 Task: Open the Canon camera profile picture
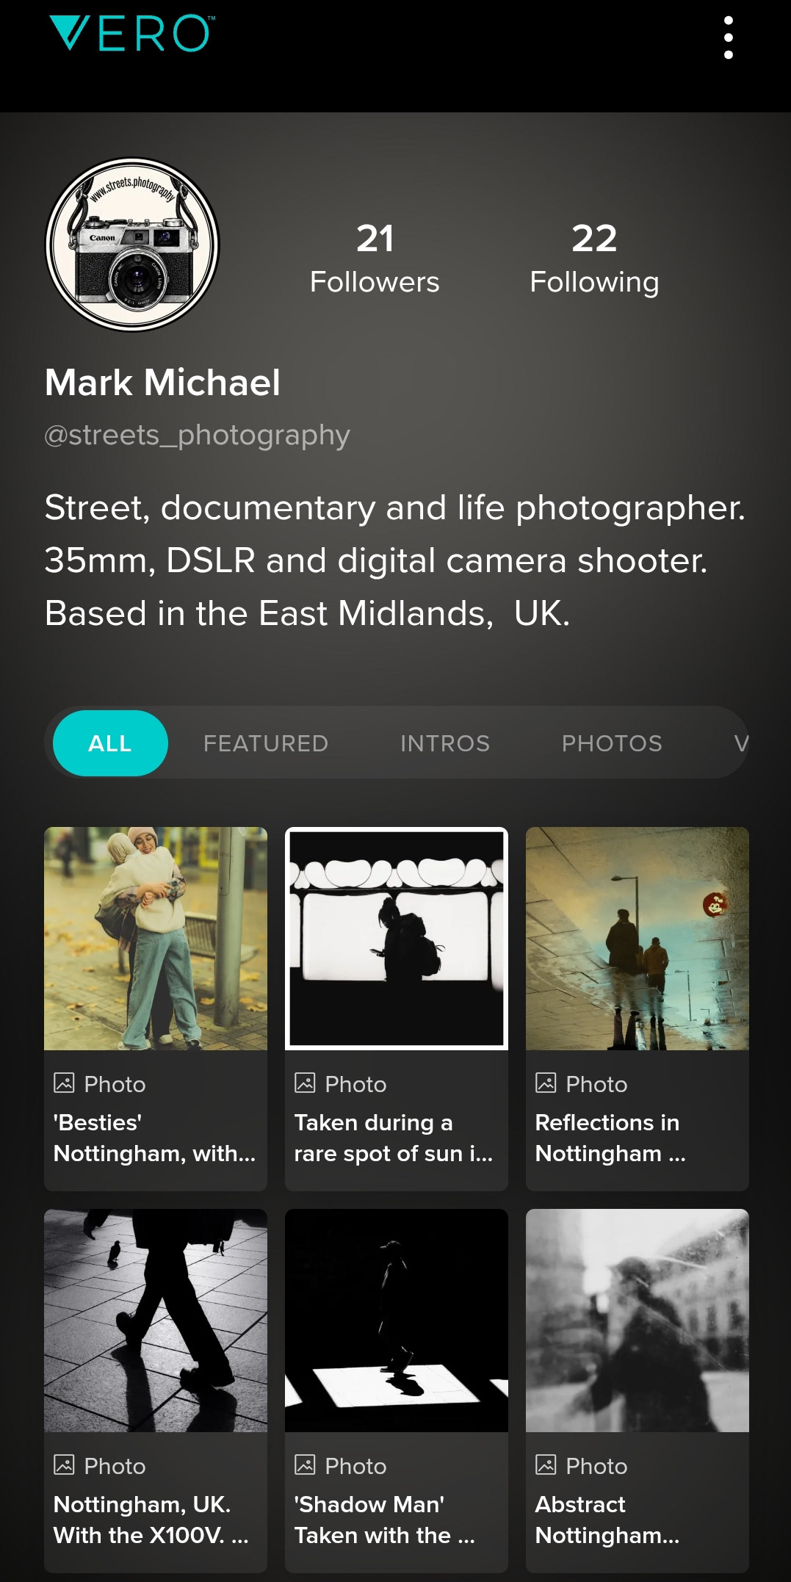coord(132,245)
